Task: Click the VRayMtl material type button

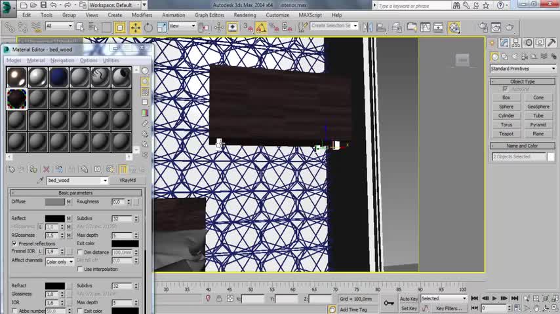Action: click(127, 181)
